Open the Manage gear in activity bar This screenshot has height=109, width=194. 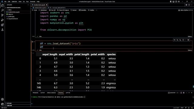tap(2, 104)
